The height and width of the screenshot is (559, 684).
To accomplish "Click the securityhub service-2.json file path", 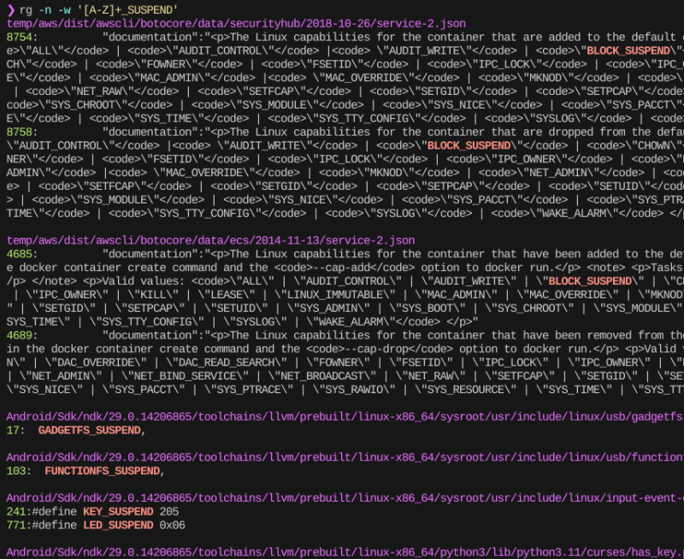I will tap(235, 24).
